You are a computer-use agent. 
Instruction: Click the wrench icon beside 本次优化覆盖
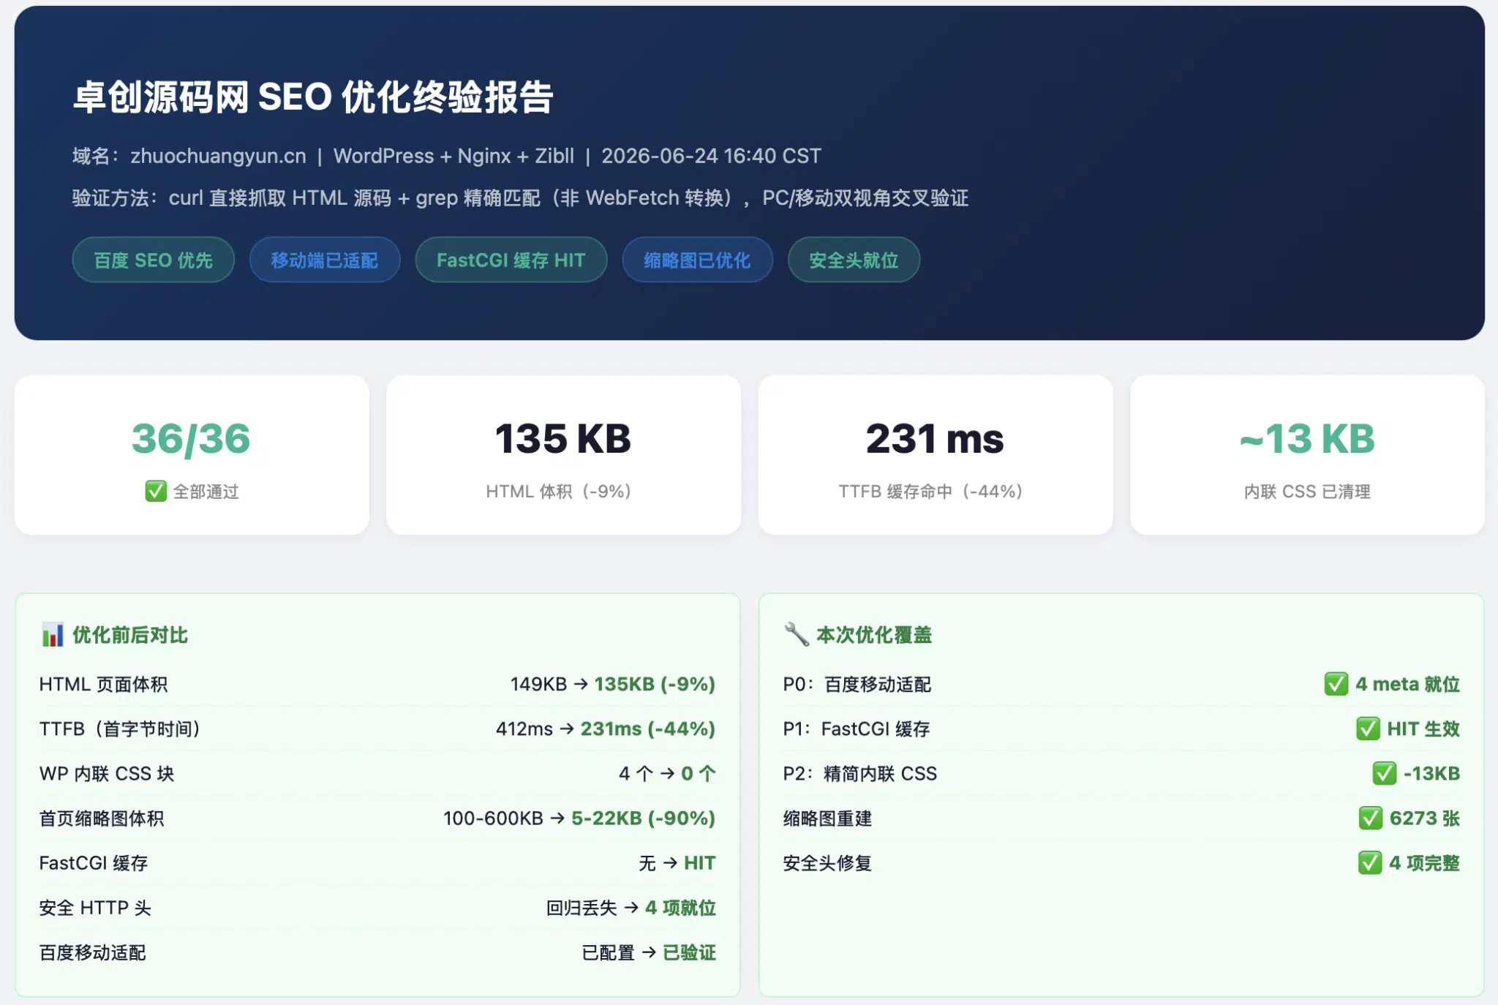tap(796, 634)
